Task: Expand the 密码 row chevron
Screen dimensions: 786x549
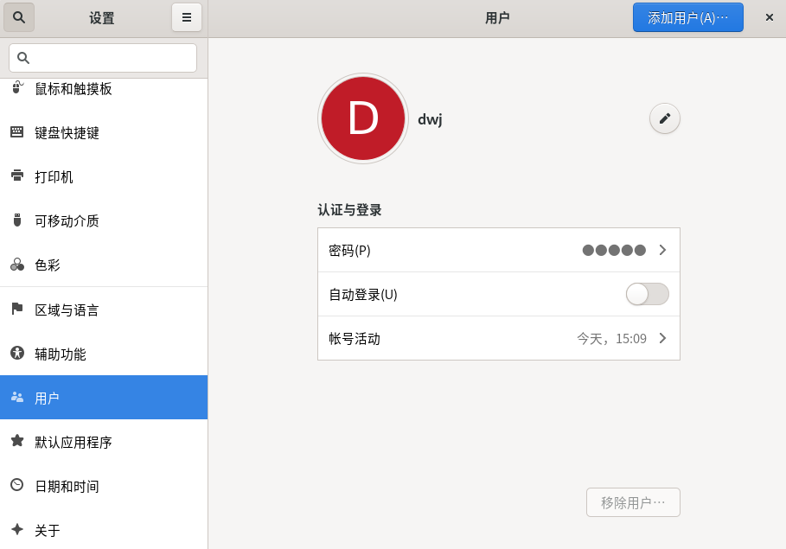Action: pos(662,250)
